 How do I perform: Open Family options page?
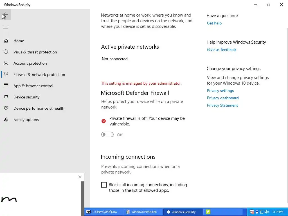(26, 120)
